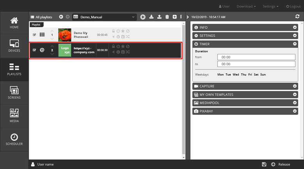The width and height of the screenshot is (304, 169).
Task: Go back with left arrow icon
Action: click(61, 17)
